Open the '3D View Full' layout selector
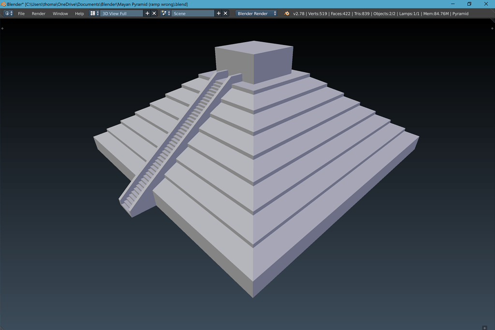Viewport: 495px width, 330px height. pyautogui.click(x=121, y=14)
